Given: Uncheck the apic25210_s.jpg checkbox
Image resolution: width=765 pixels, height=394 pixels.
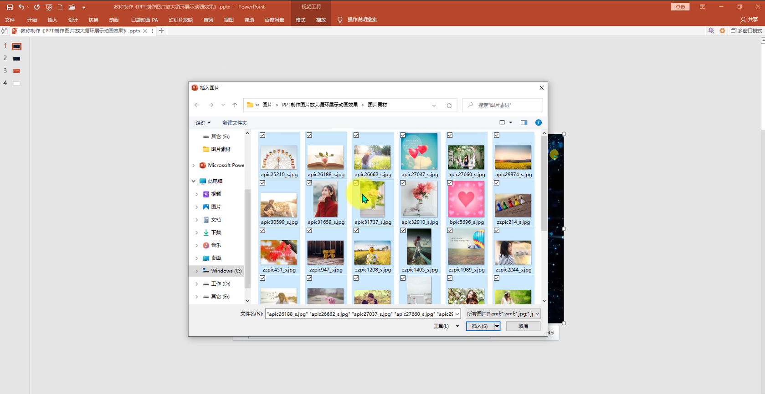Looking at the screenshot, I should 262,135.
